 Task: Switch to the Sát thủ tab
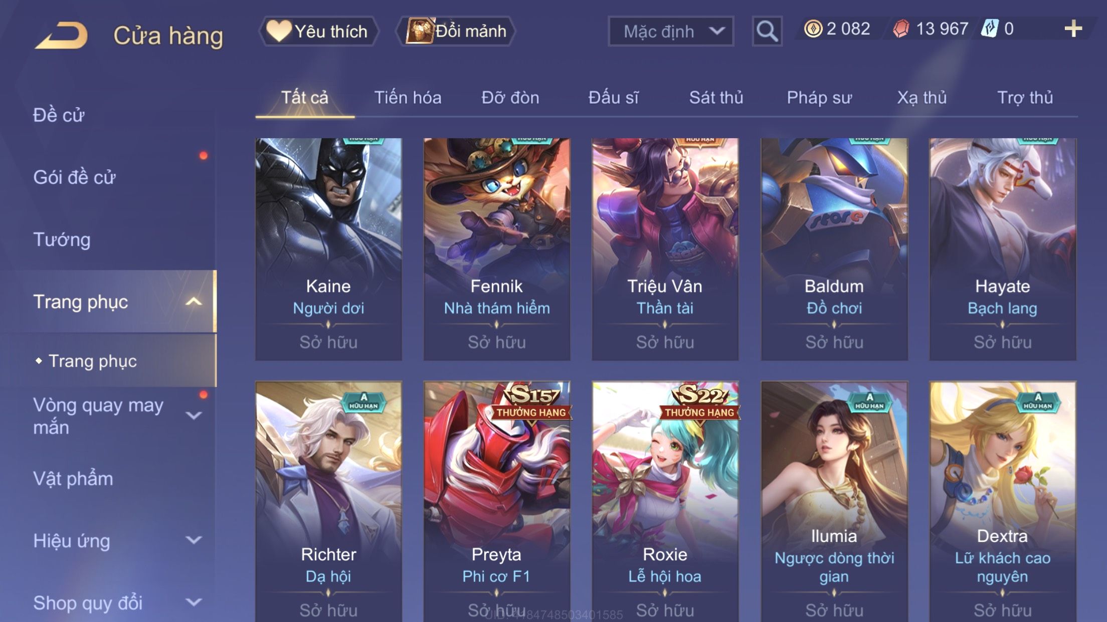click(716, 97)
